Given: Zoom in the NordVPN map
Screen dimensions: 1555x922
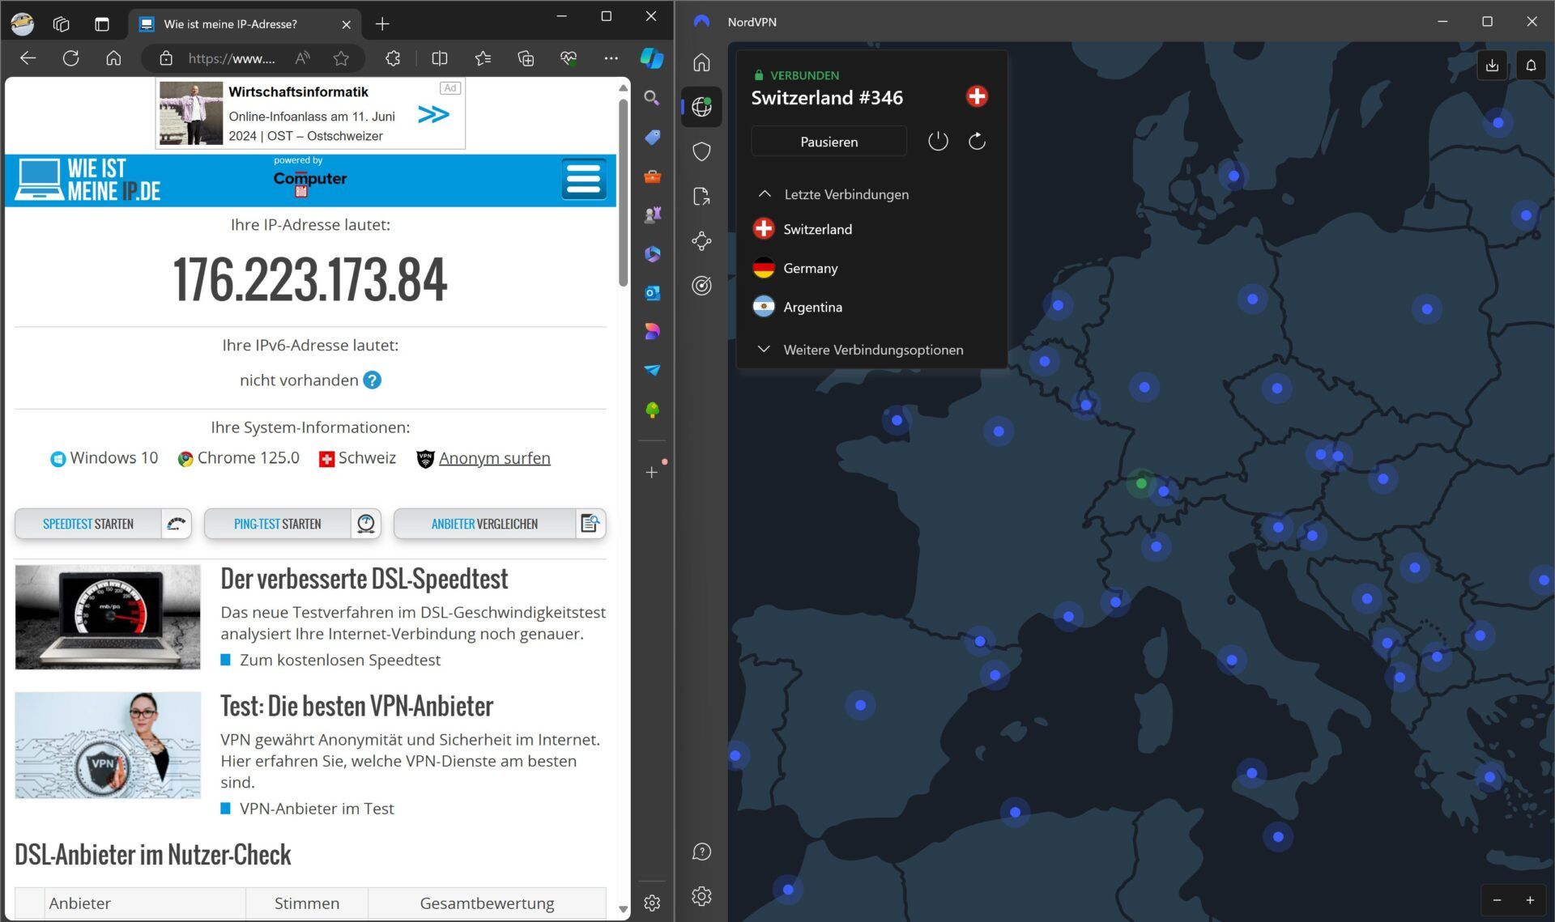Looking at the screenshot, I should pyautogui.click(x=1530, y=900).
